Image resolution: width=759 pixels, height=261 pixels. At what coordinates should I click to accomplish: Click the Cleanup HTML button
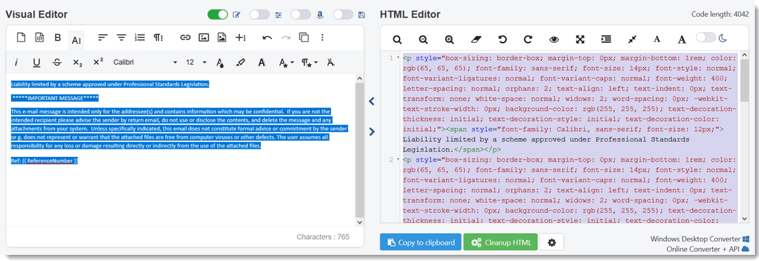(x=501, y=242)
